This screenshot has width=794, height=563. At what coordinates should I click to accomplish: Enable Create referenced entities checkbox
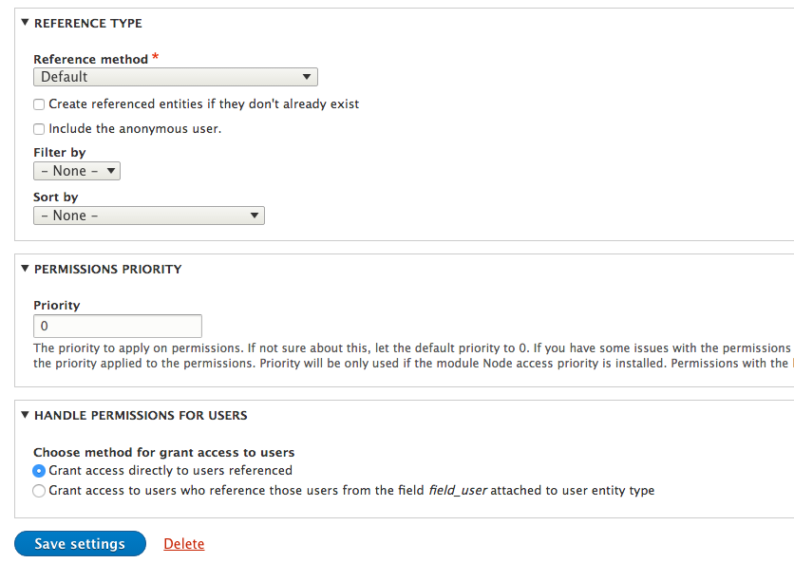pos(39,104)
